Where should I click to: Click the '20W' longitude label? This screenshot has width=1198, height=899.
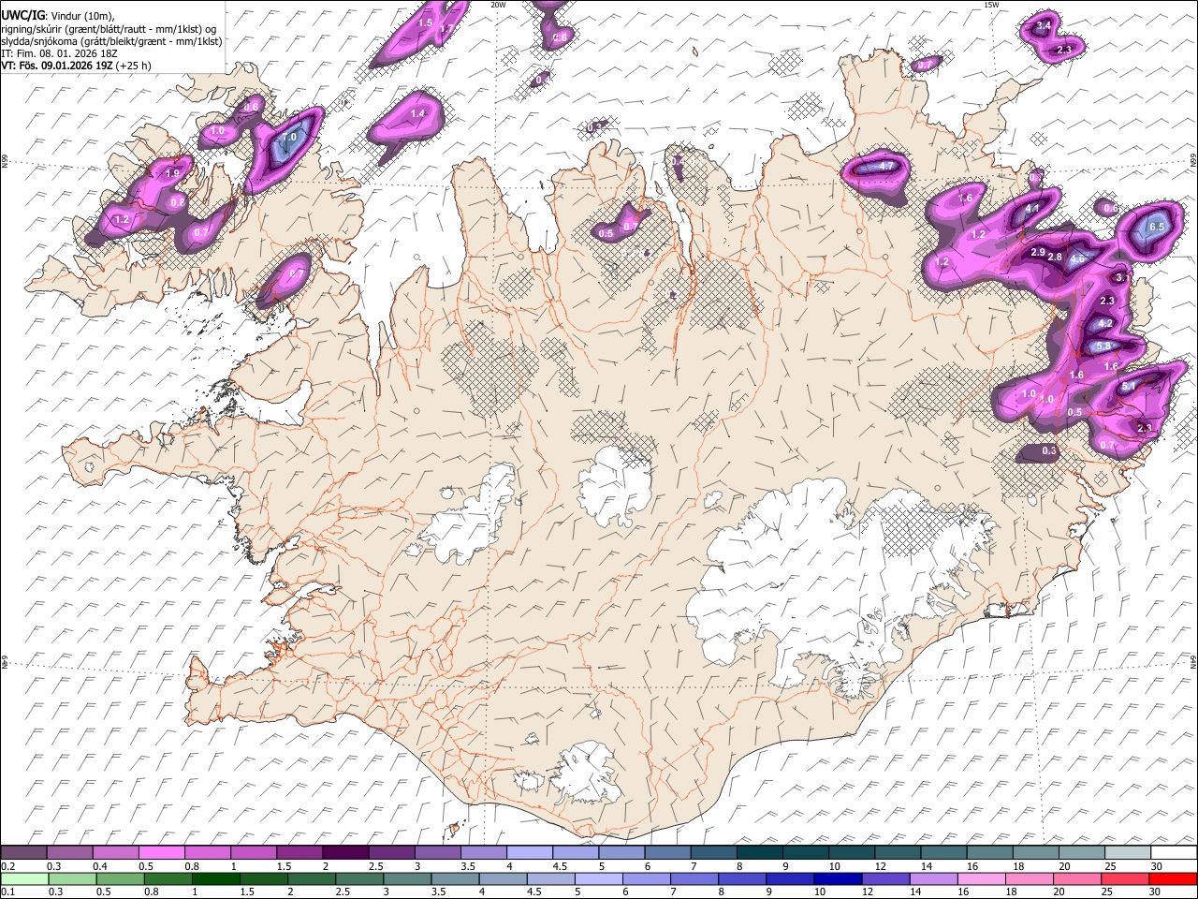click(x=498, y=5)
